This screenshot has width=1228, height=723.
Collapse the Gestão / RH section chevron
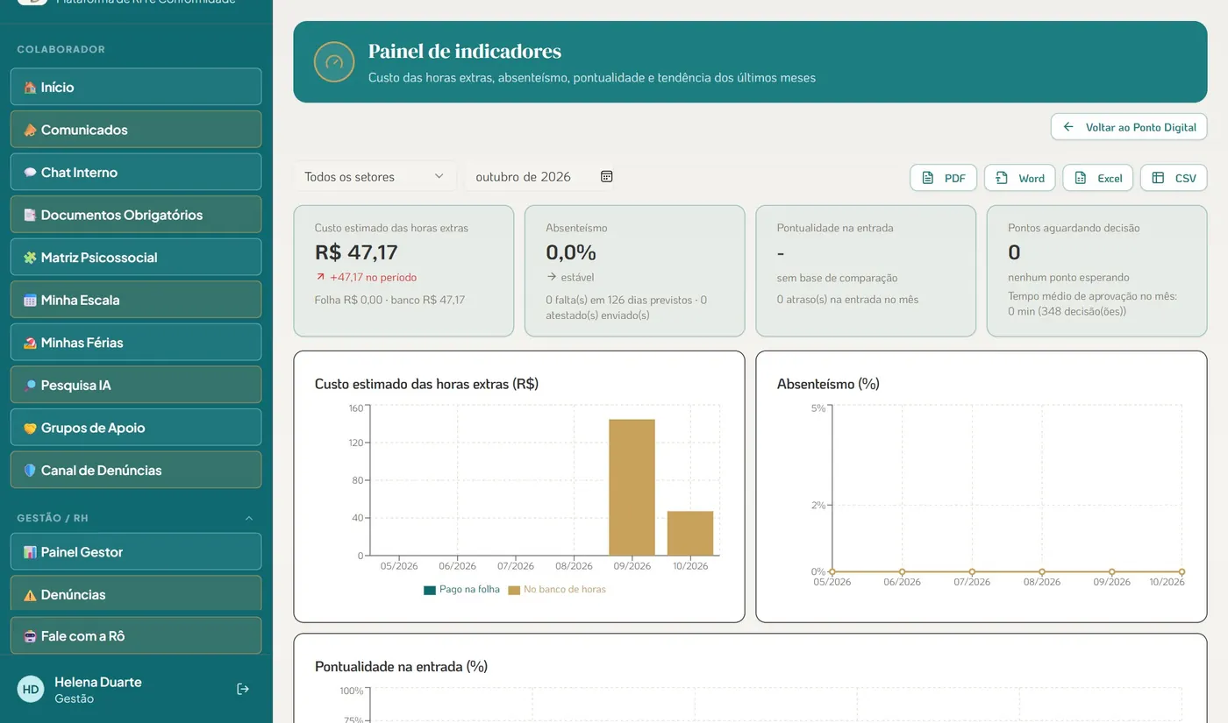(249, 518)
